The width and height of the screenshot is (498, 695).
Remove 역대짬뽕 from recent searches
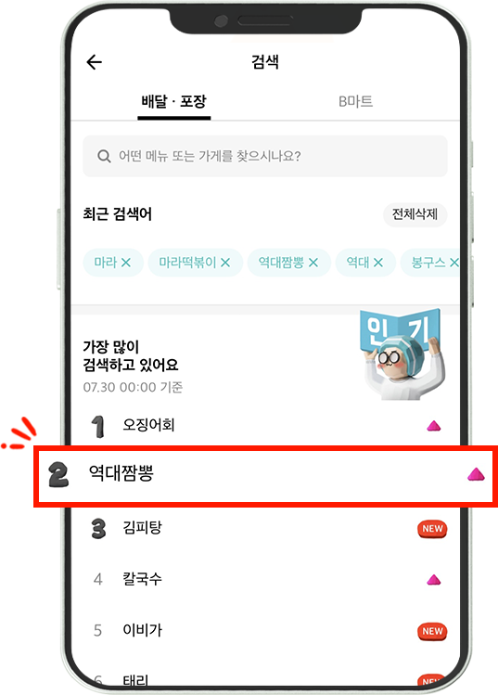pyautogui.click(x=313, y=263)
